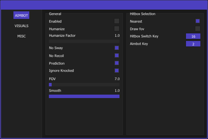The height and width of the screenshot is (139, 208).
Task: Disable the No Recoil checkbox
Action: tap(117, 55)
